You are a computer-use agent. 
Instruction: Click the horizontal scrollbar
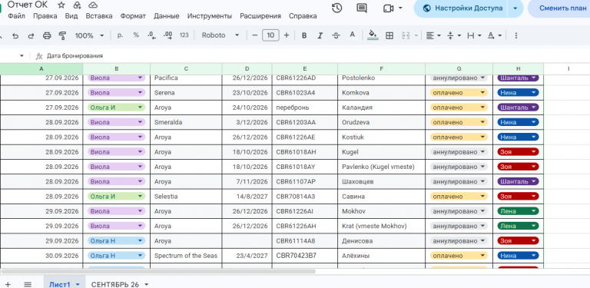158,271
